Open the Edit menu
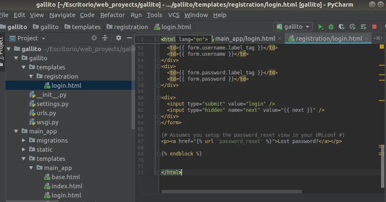386x202 pixels. 20,15
